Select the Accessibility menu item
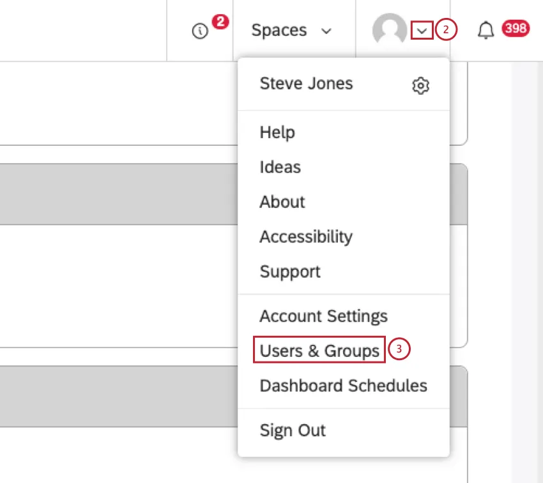 tap(306, 237)
